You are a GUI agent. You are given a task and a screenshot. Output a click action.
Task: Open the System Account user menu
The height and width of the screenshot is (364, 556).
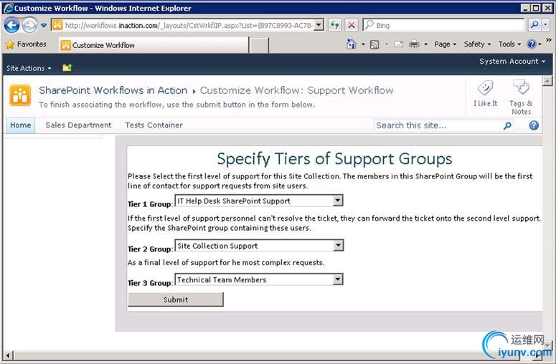(x=512, y=61)
